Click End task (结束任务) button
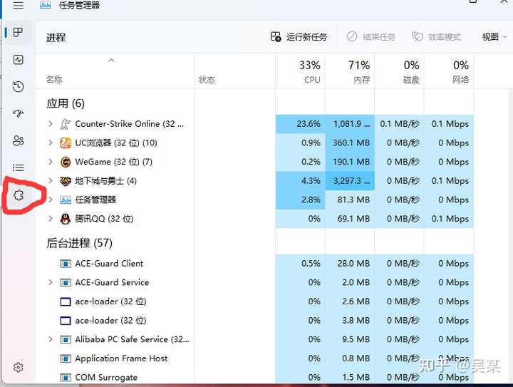Viewport: 513px width, 387px height. coord(371,36)
